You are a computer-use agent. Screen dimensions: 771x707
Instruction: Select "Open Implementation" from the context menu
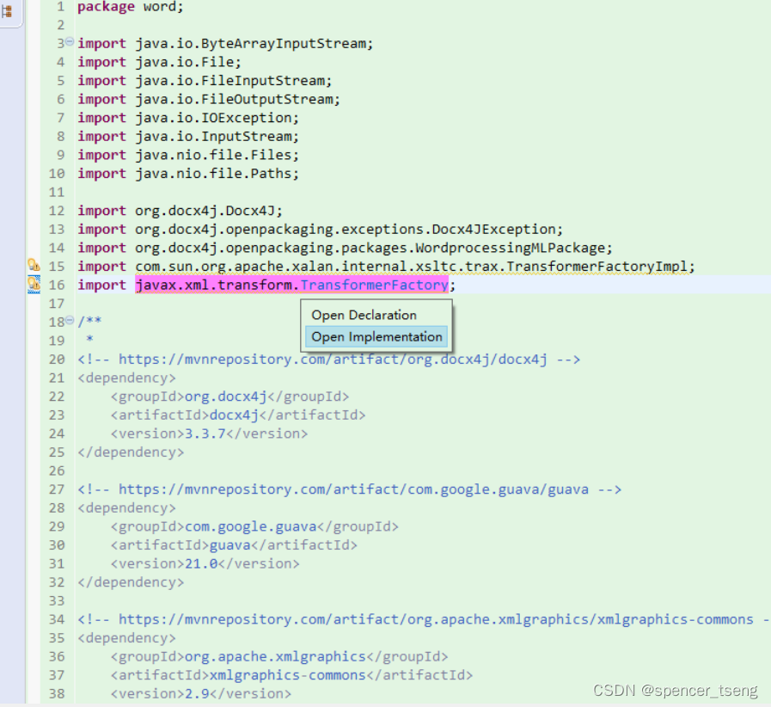pos(376,336)
